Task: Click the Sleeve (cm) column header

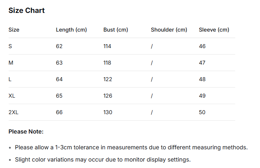Action: (214, 30)
